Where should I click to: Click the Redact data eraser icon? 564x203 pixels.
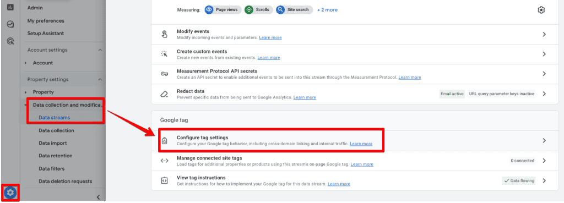click(164, 94)
